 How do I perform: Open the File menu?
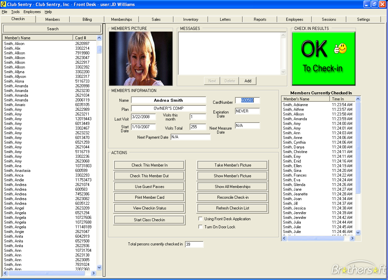[4, 12]
